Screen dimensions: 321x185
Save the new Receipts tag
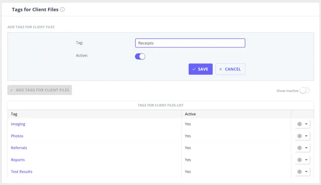click(x=201, y=69)
